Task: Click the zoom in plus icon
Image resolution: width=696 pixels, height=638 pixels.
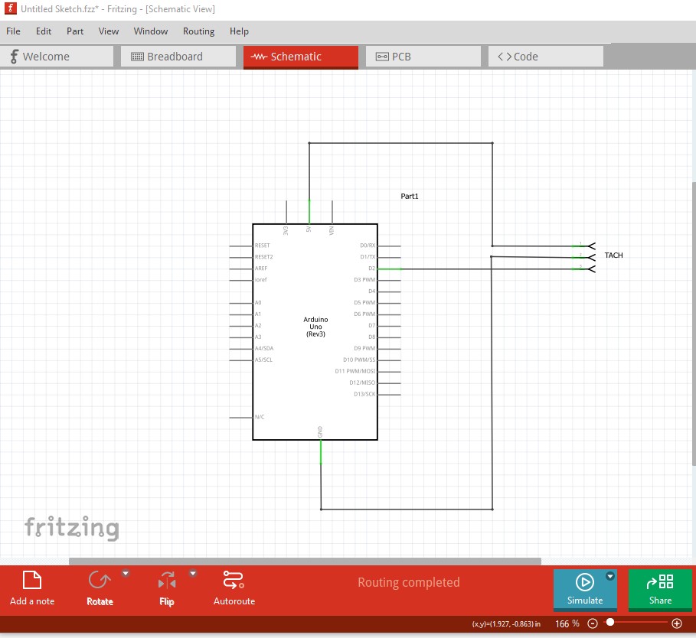Action: 676,623
